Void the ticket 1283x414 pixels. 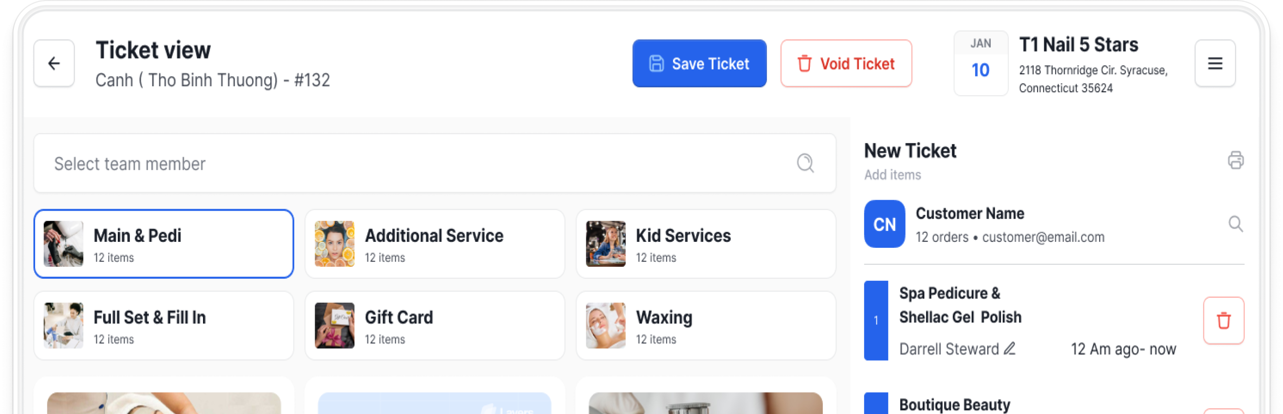tap(846, 64)
